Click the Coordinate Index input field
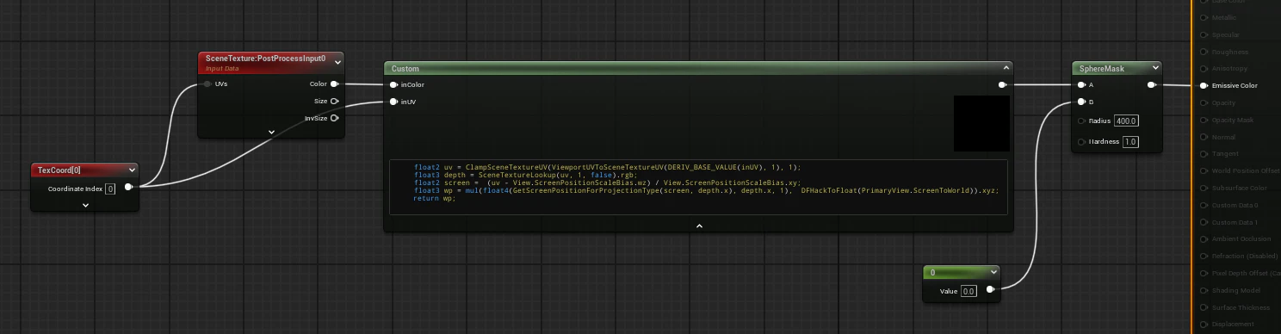This screenshot has width=1281, height=334. tap(110, 189)
